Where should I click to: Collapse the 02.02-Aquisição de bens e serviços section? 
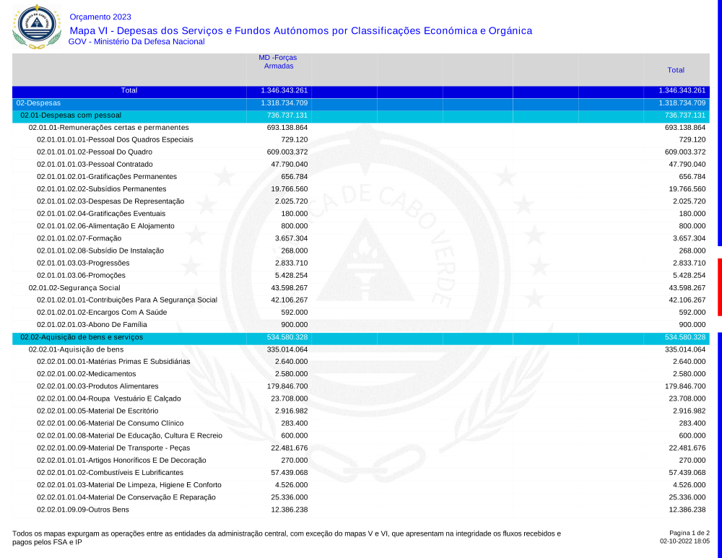coord(82,337)
